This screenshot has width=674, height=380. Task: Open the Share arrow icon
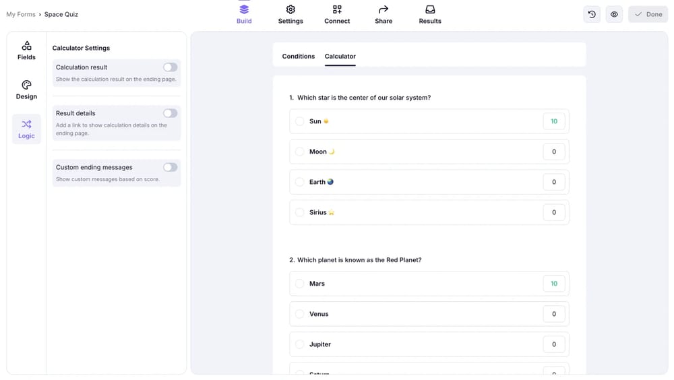coord(384,9)
